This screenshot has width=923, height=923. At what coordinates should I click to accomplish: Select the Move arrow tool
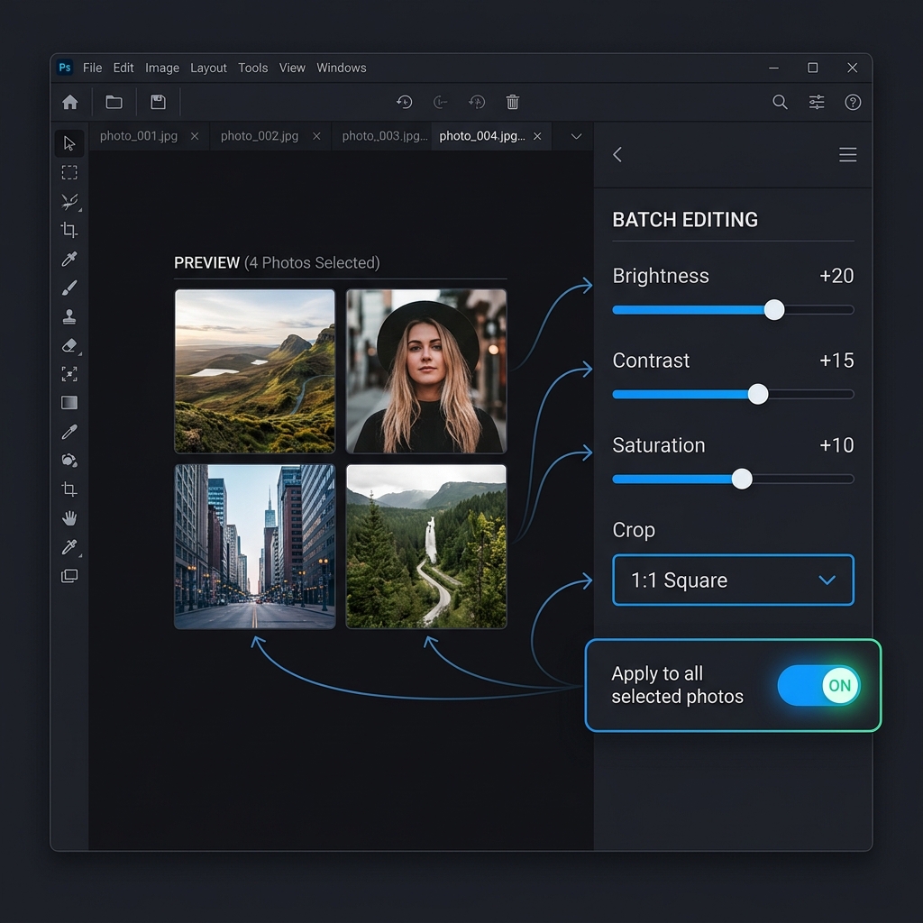(x=69, y=143)
